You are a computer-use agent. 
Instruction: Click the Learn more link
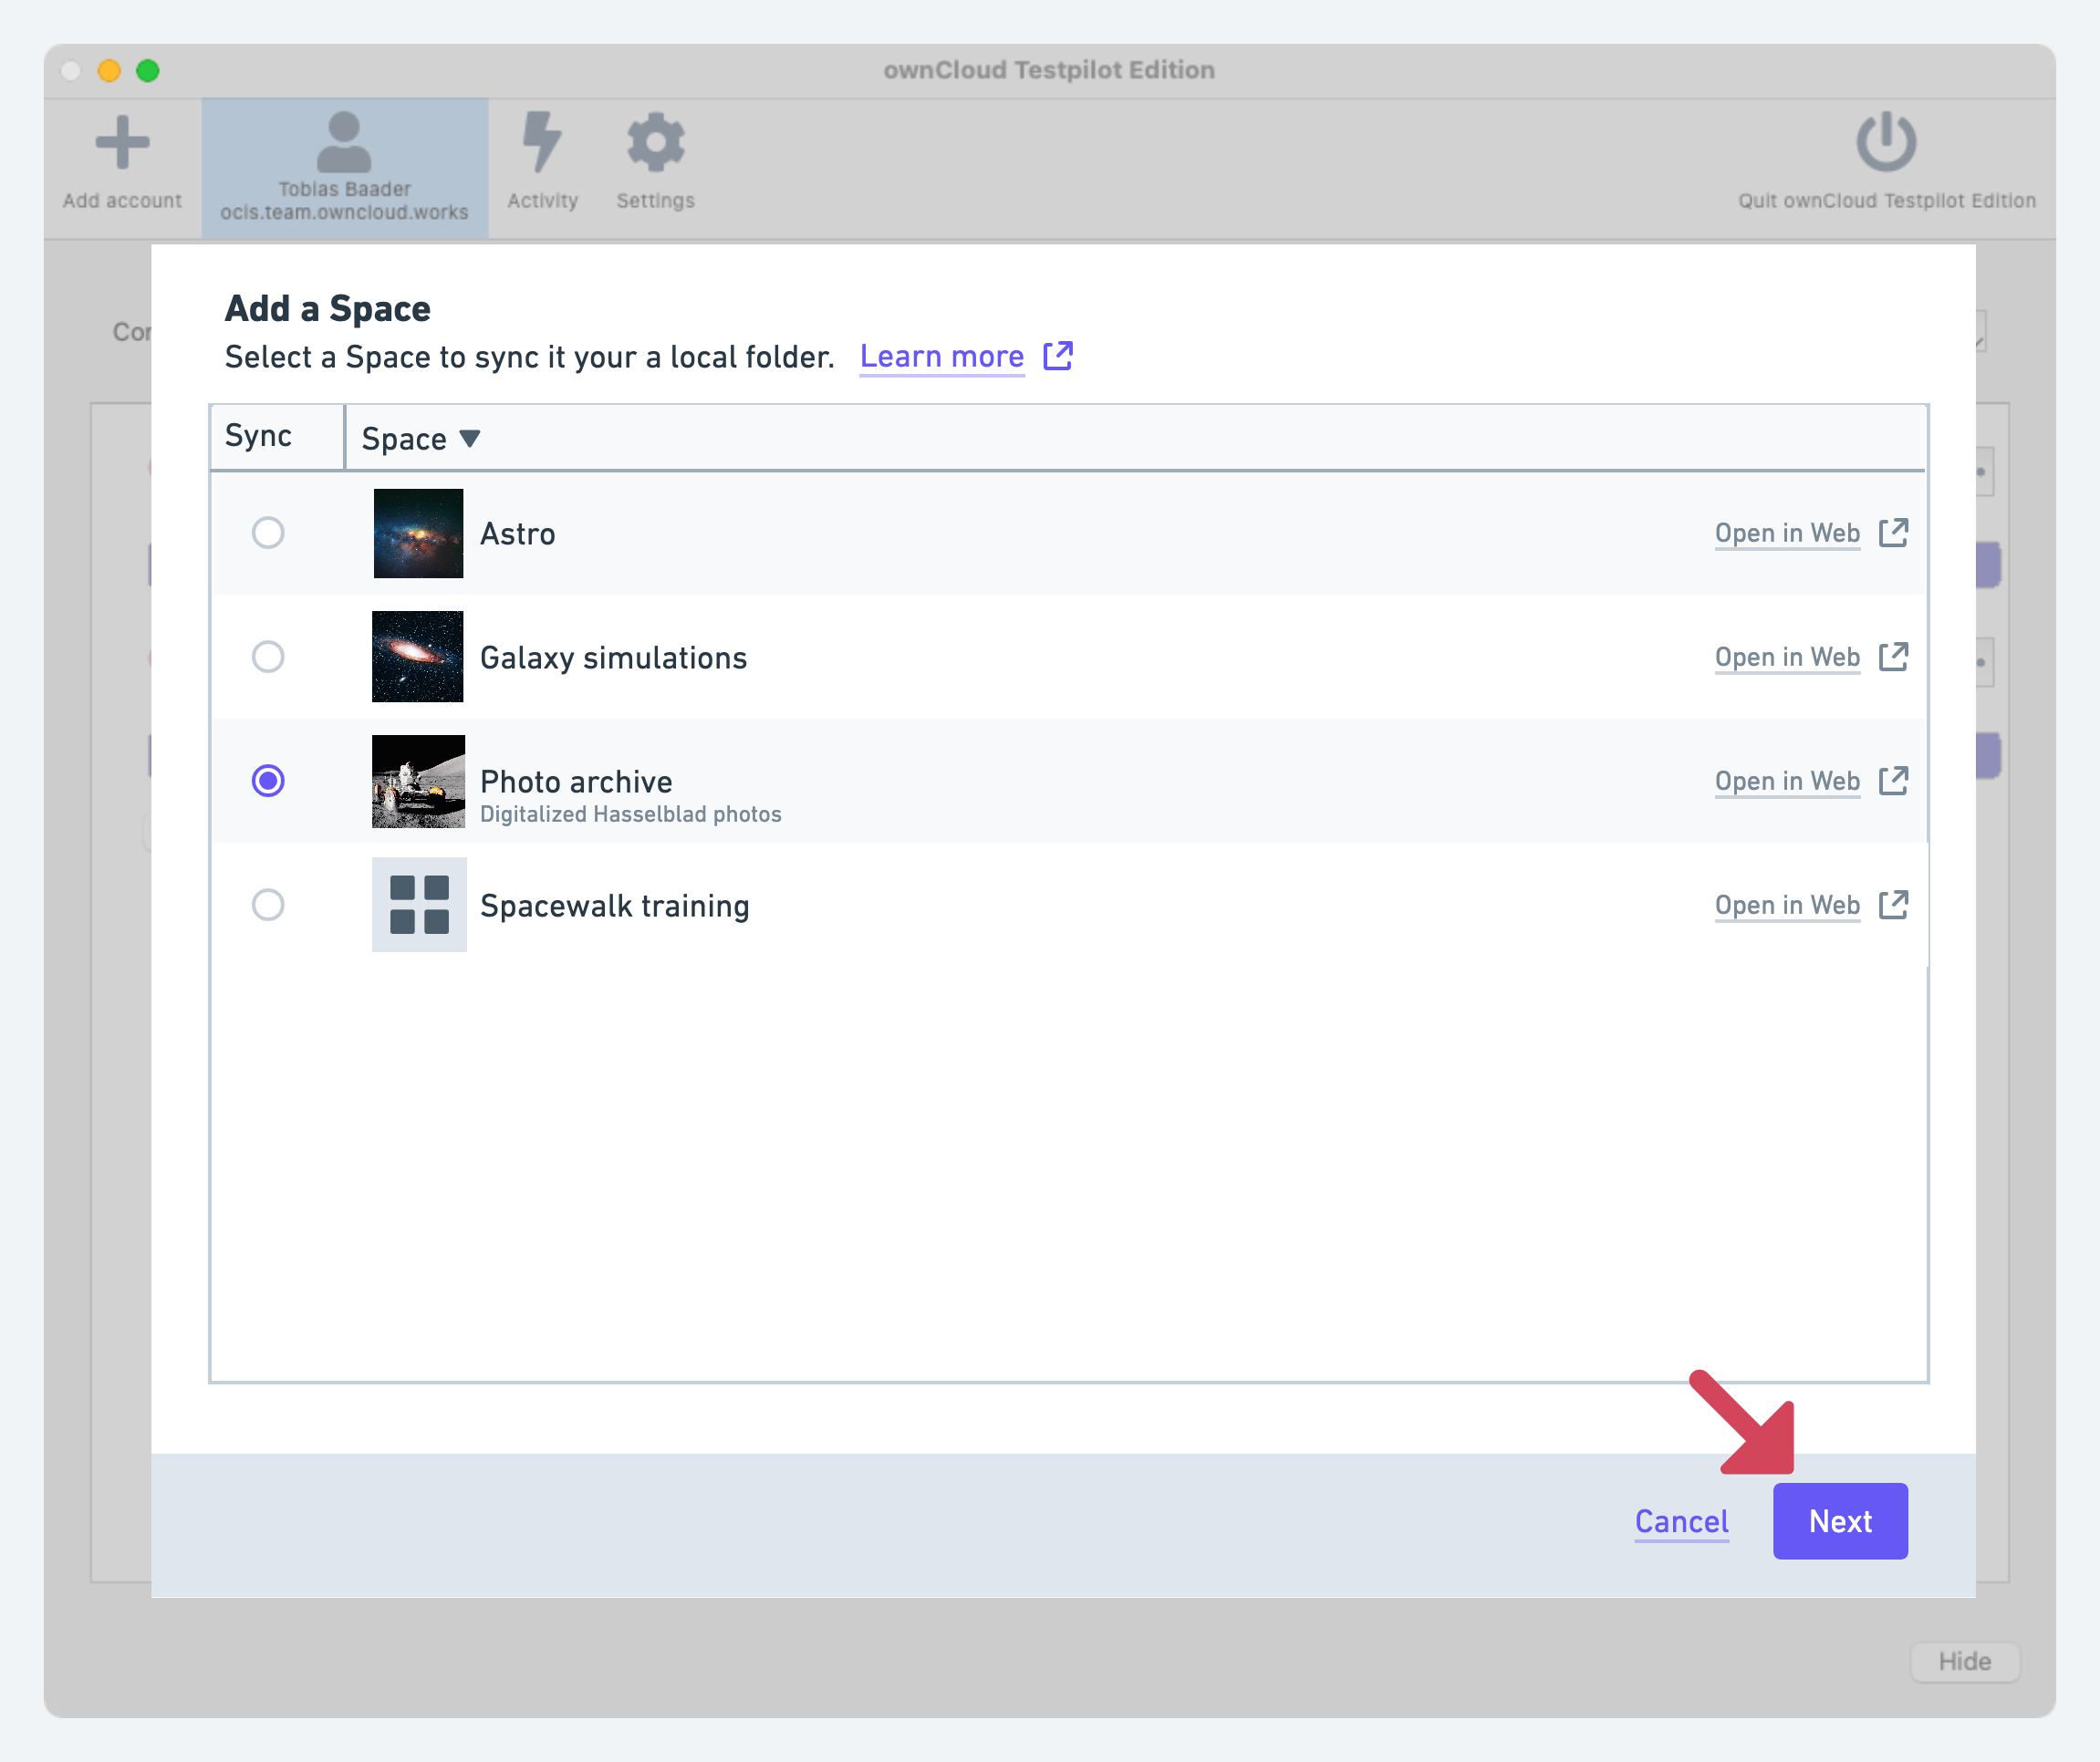pyautogui.click(x=941, y=356)
